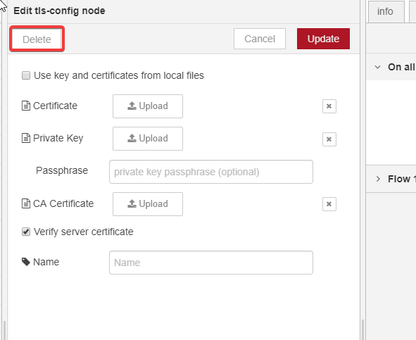This screenshot has width=416, height=340.
Task: Click into the Name input field
Action: pyautogui.click(x=211, y=263)
